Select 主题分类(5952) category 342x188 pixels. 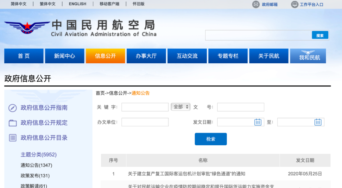pyautogui.click(x=39, y=155)
